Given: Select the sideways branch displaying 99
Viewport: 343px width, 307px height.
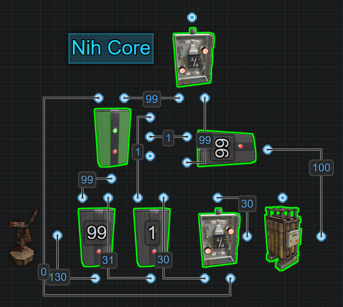Looking at the screenshot, I should pos(226,149).
